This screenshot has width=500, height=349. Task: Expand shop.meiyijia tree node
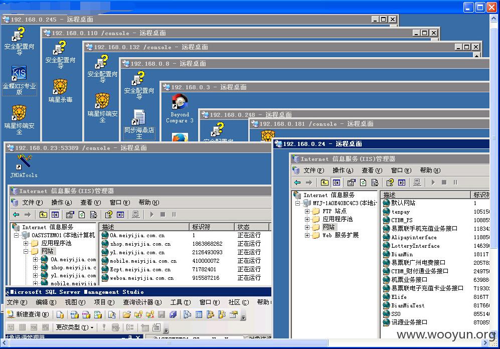[x=36, y=267]
